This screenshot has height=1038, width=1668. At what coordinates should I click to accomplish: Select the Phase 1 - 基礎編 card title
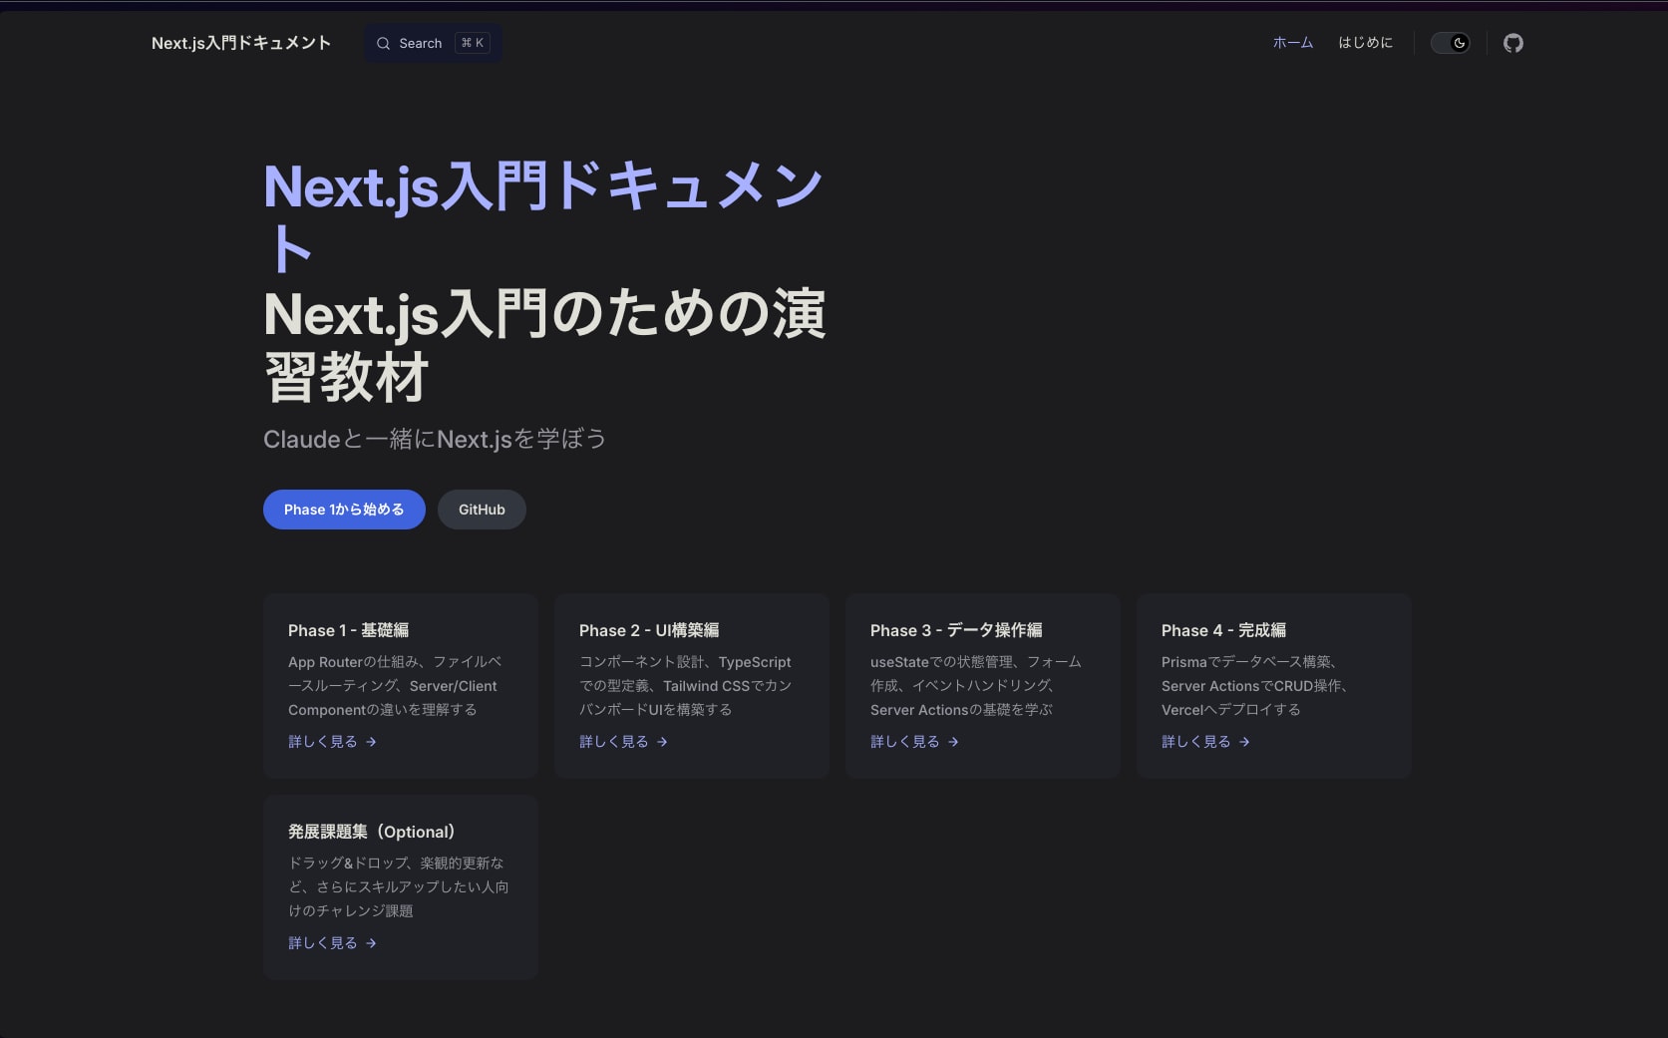point(348,630)
